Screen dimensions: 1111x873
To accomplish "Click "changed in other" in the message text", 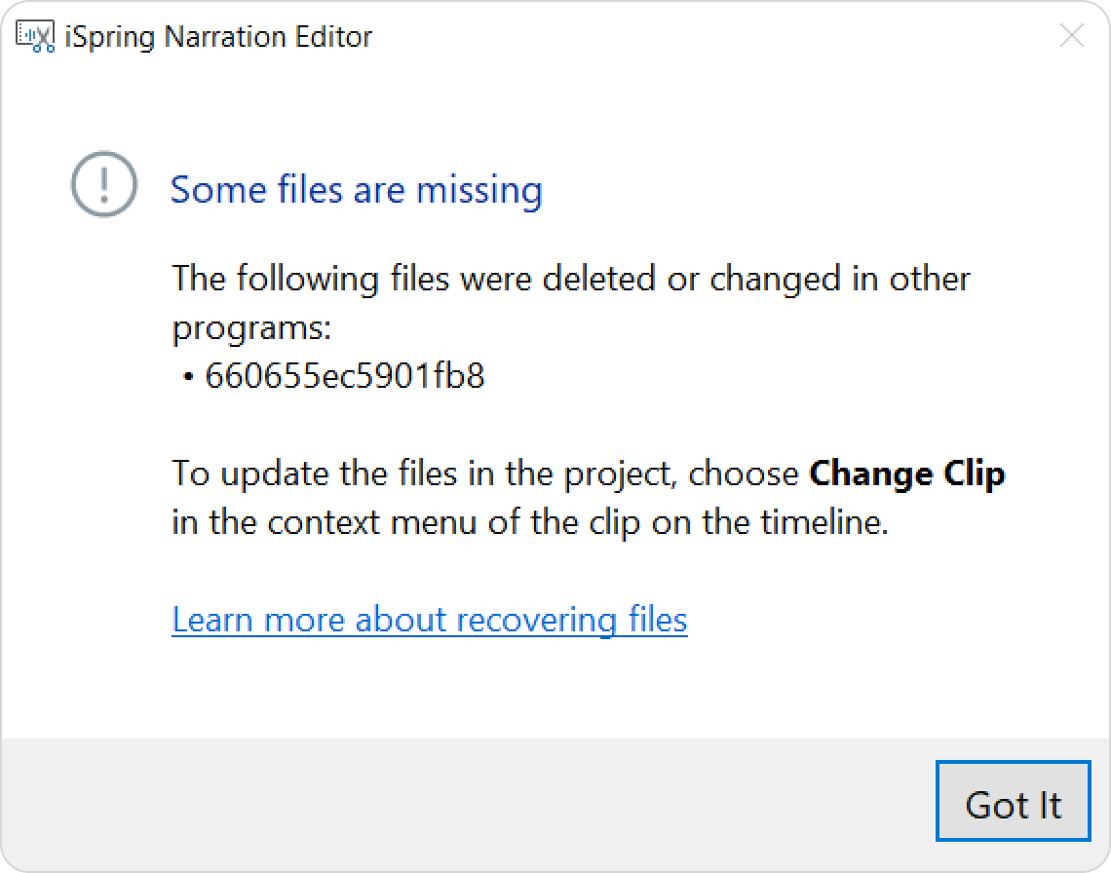I will pos(840,279).
